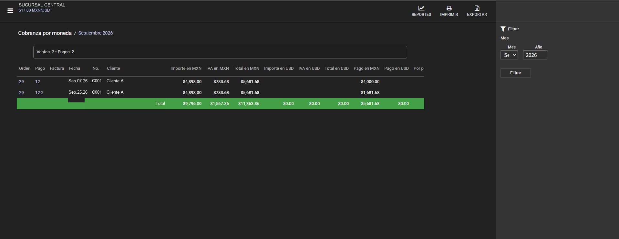This screenshot has height=239, width=619.
Task: Click the Pago en USD column header
Action: (x=397, y=68)
